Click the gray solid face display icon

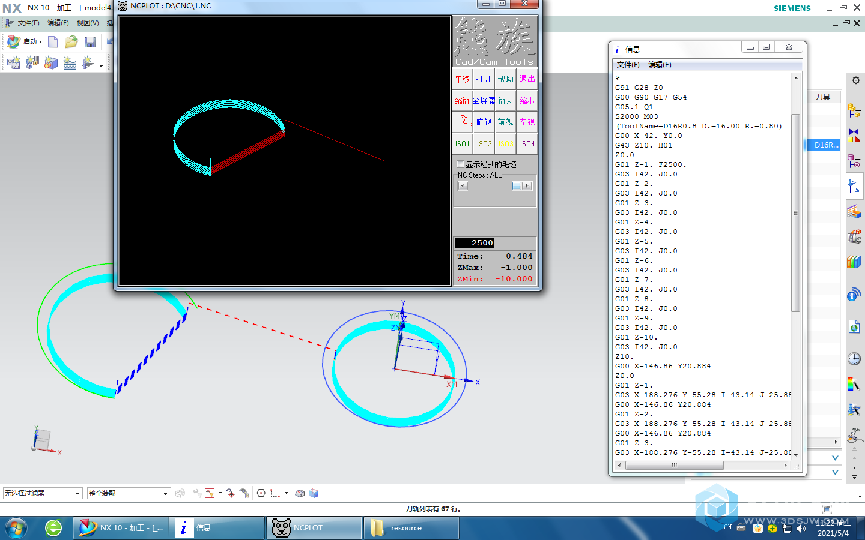tap(300, 493)
